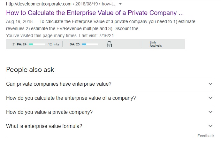
Task: Click the Feedback link below People also ask
Action: tap(206, 136)
